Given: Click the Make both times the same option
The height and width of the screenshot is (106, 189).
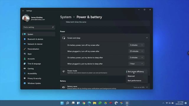Looking at the screenshot, I should point(76,22).
